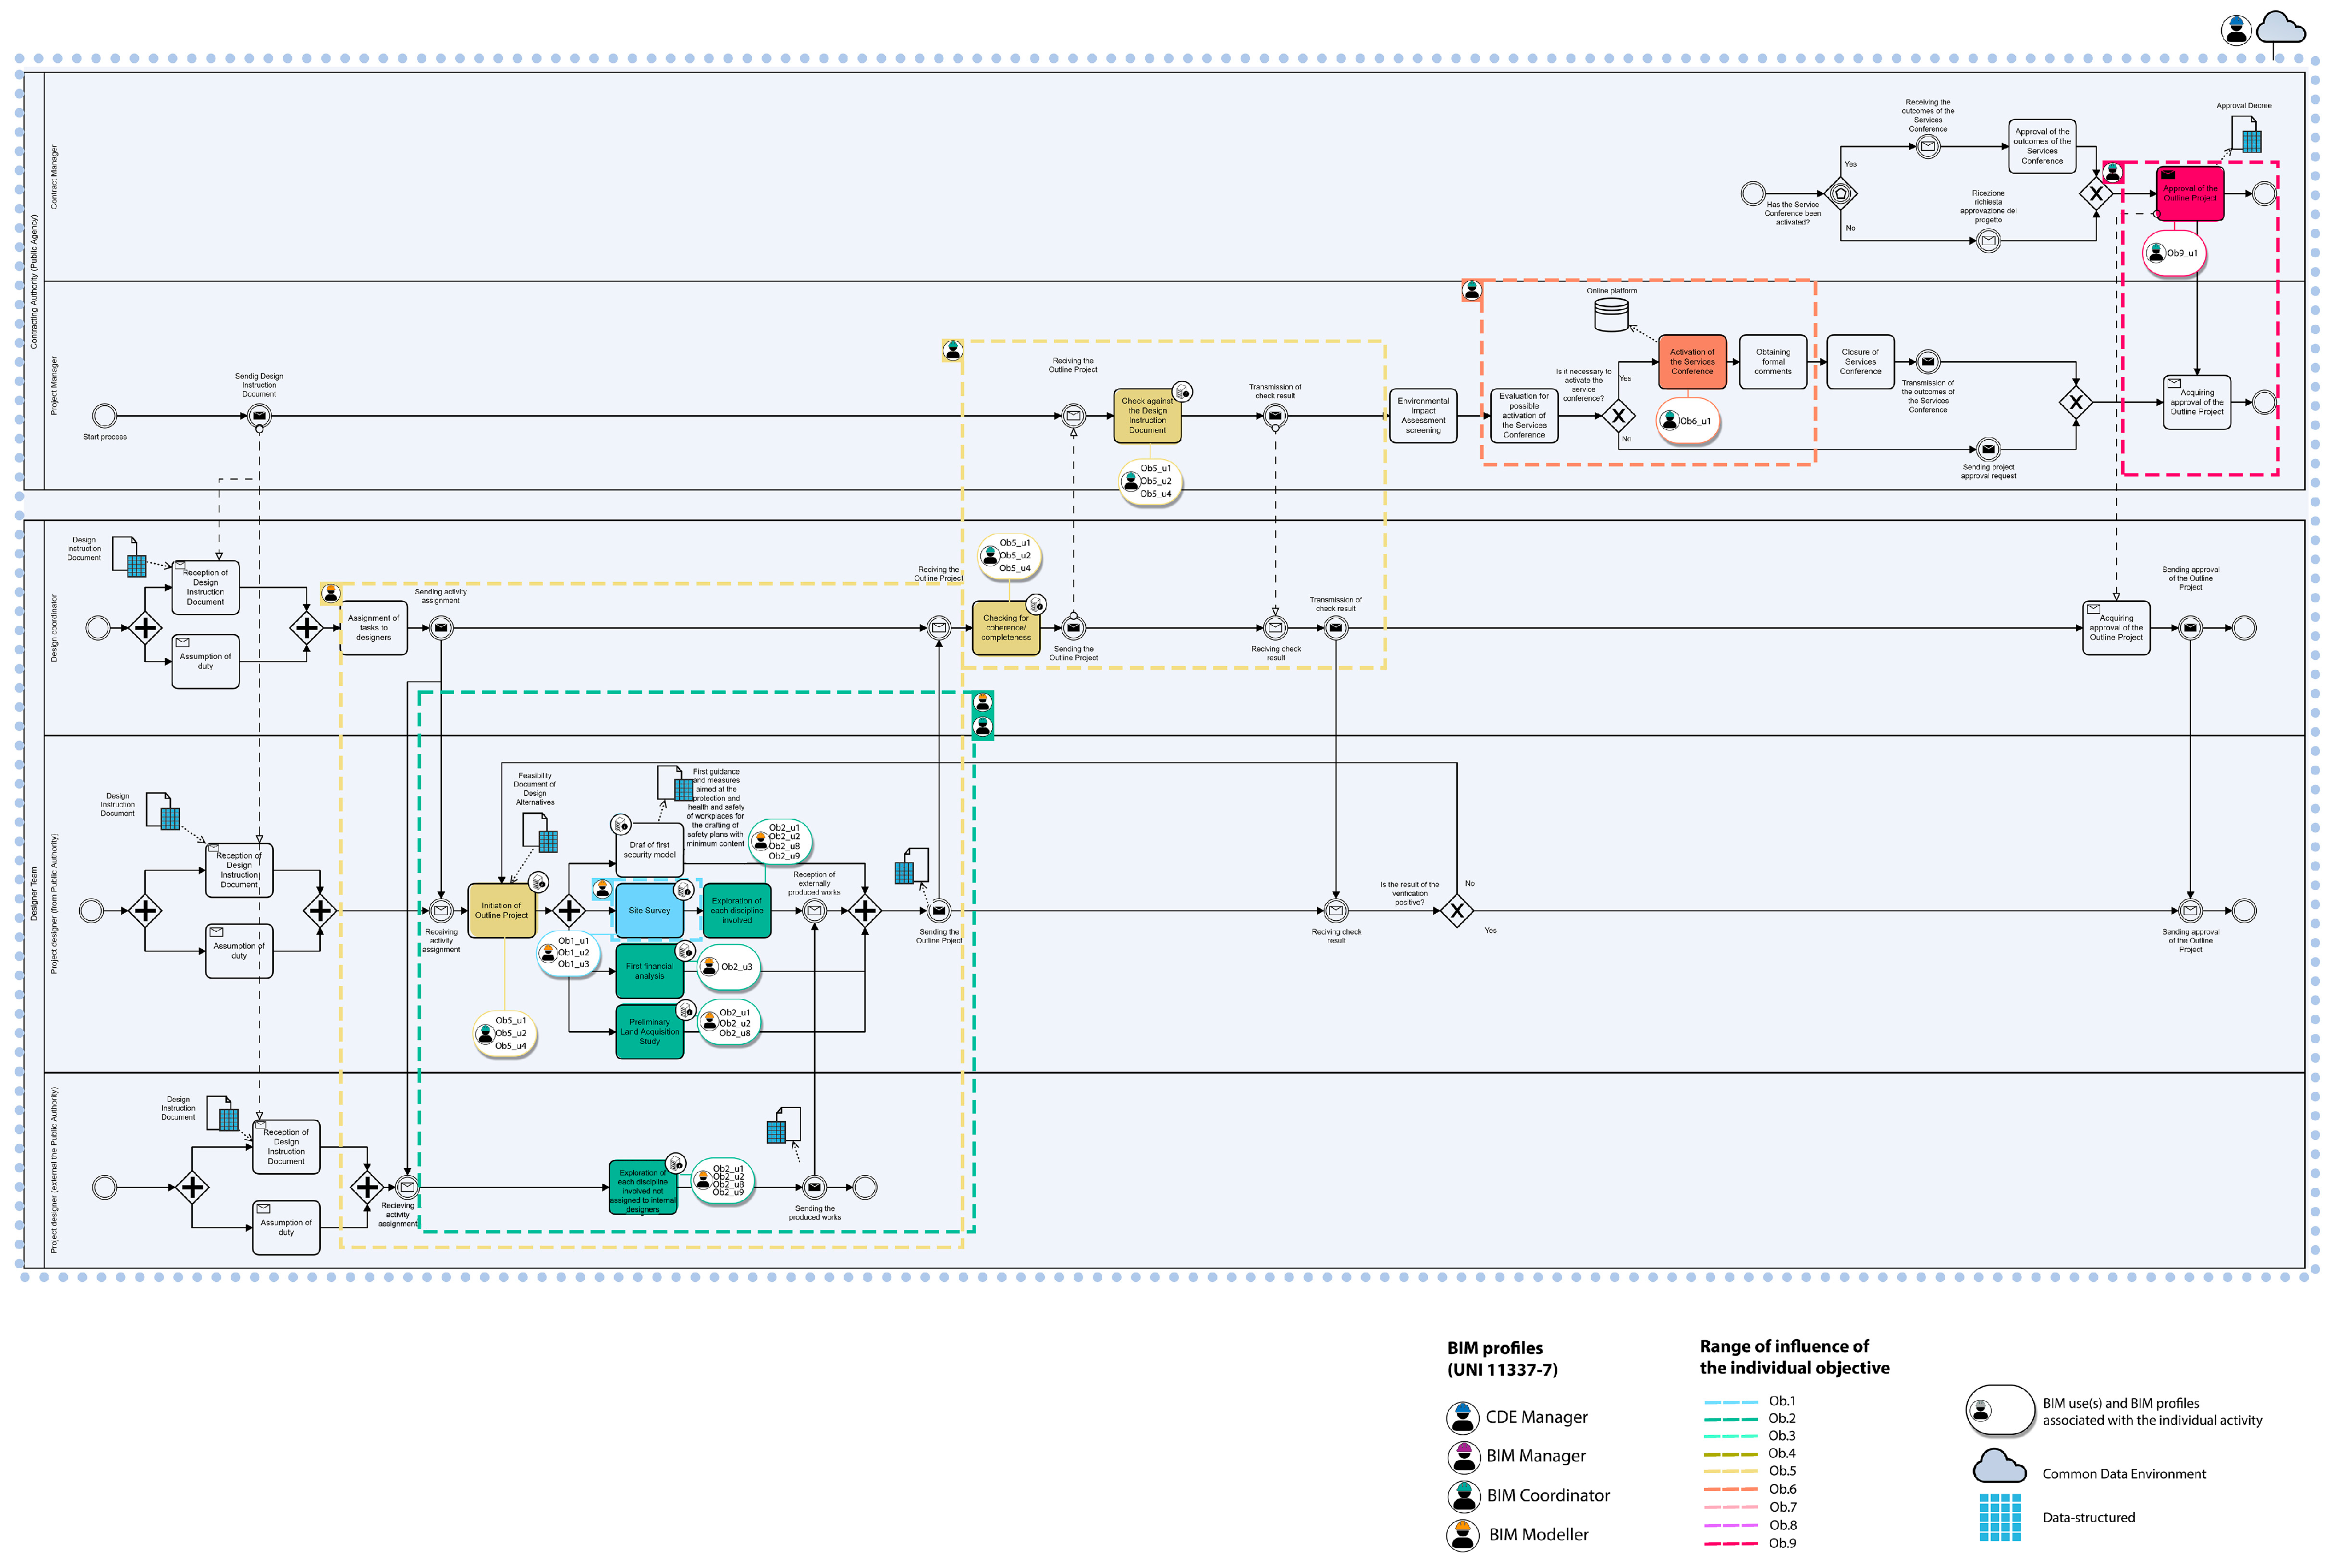Click the Data-structured grid icon in legend
The image size is (2336, 1568).
pos(1999,1517)
